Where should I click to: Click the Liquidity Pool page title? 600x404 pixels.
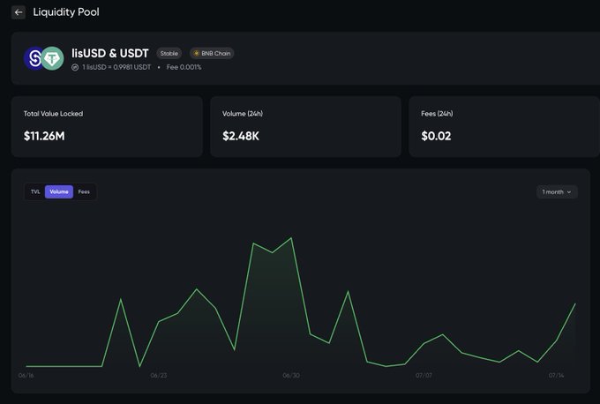point(66,11)
